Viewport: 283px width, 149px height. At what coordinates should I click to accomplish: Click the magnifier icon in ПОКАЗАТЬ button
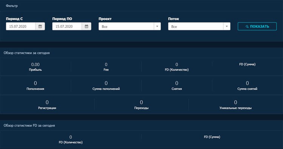click(x=247, y=26)
